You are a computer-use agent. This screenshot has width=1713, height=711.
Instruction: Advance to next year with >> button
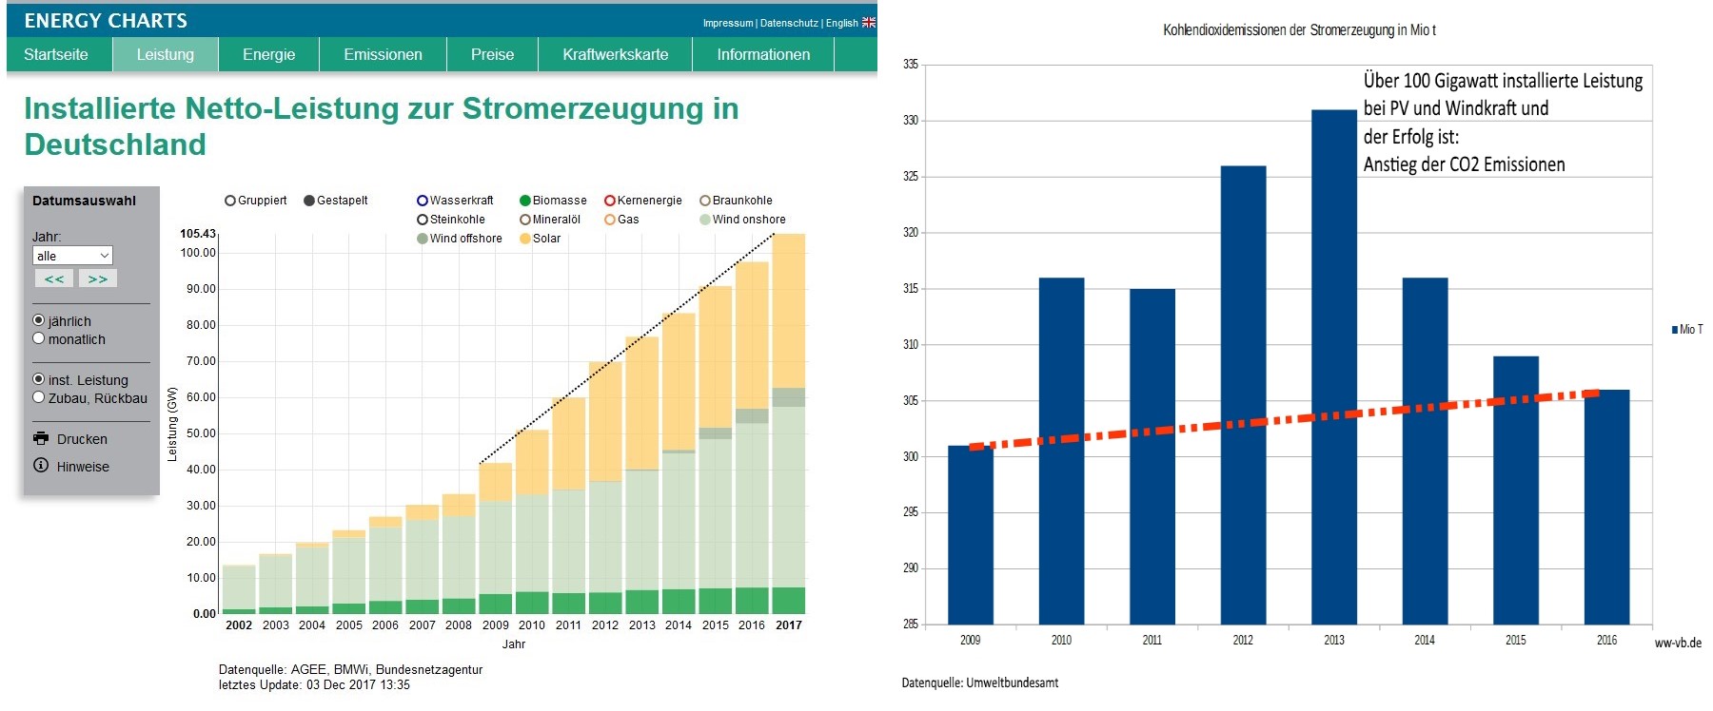click(98, 279)
